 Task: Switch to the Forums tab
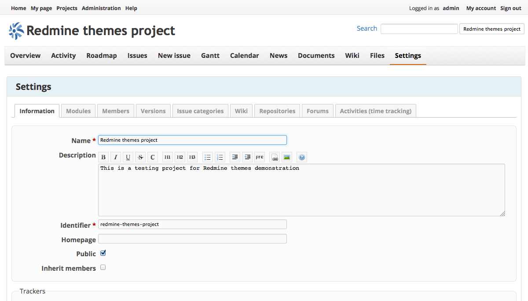(318, 111)
